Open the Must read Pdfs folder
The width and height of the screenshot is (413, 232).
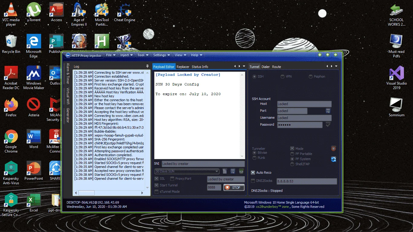(x=397, y=46)
